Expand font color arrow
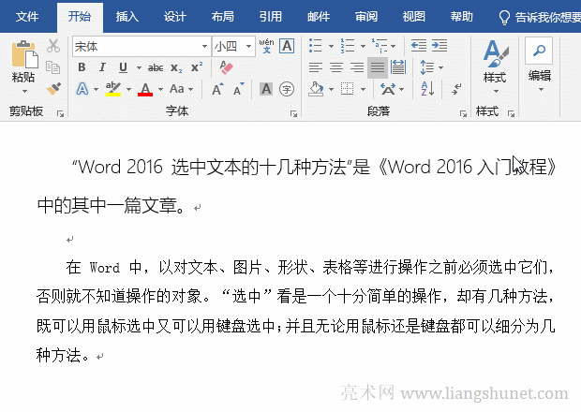581x412 pixels. point(160,89)
